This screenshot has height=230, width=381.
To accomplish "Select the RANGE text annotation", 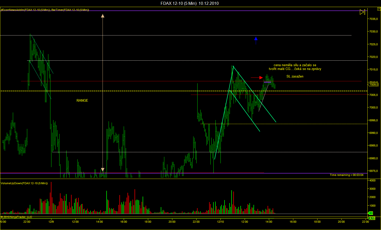I will pyautogui.click(x=82, y=100).
